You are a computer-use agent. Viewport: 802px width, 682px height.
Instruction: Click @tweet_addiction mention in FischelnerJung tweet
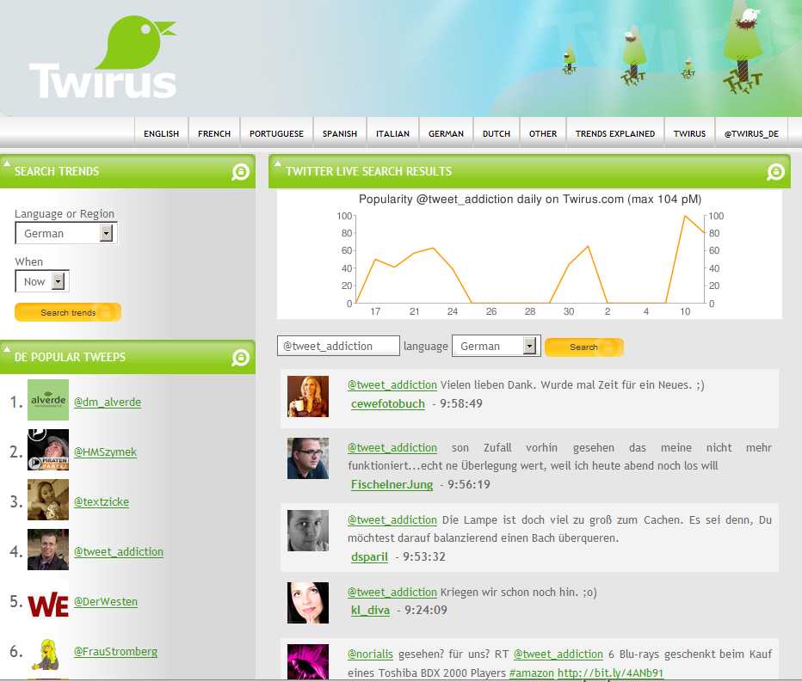(392, 448)
